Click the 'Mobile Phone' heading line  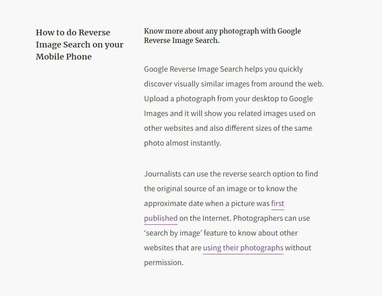click(x=64, y=56)
